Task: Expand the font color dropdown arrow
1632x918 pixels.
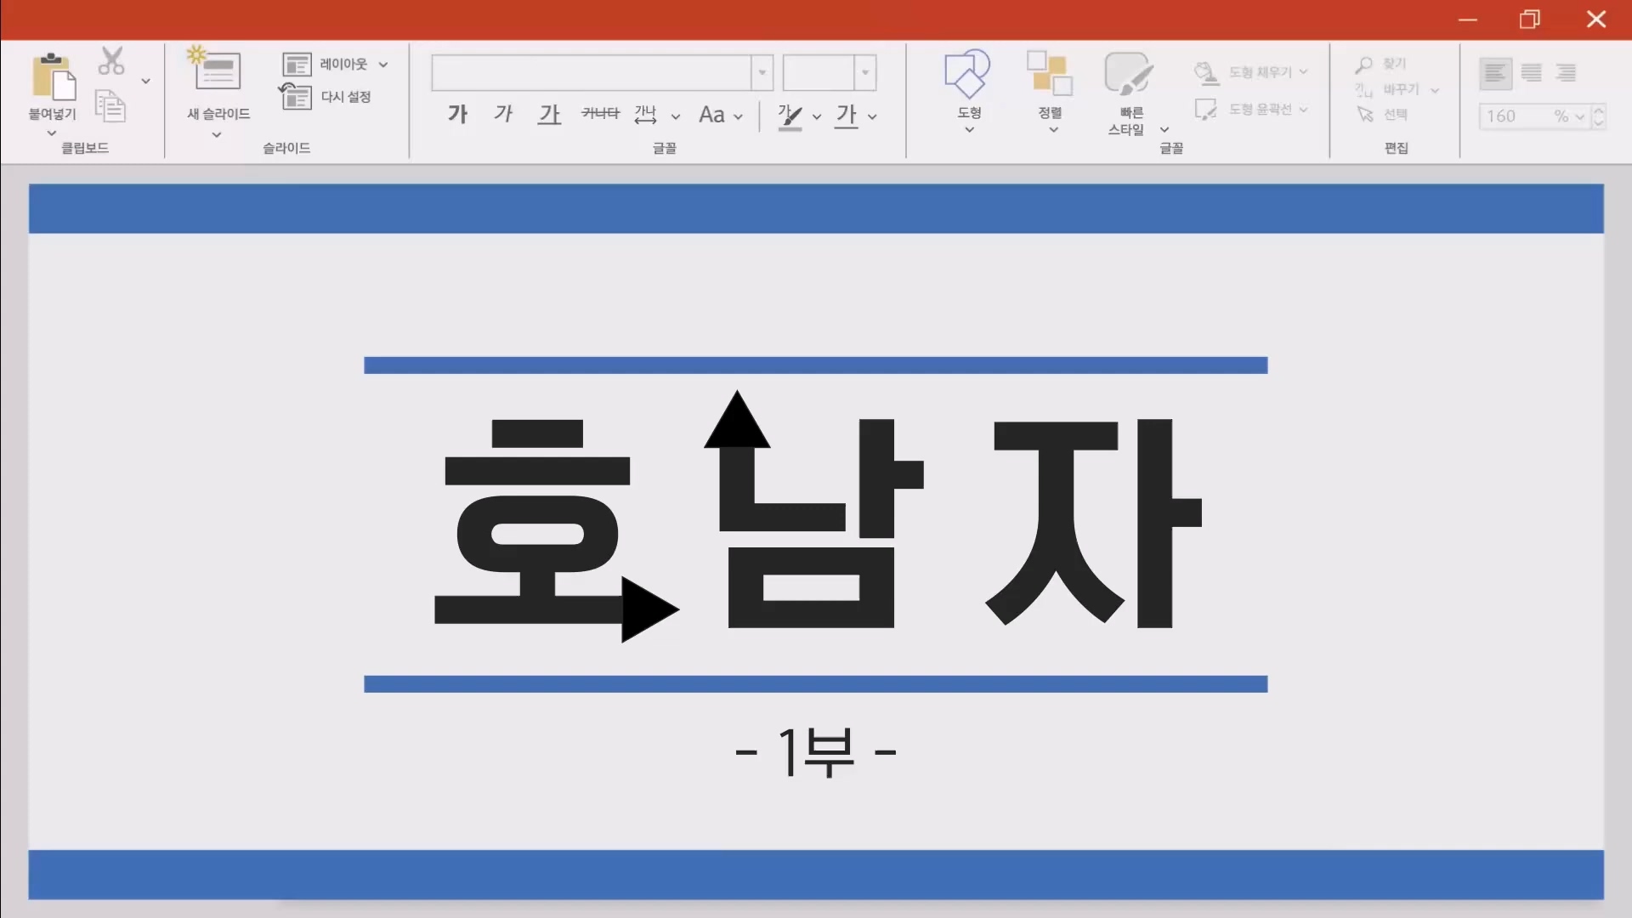Action: point(875,117)
